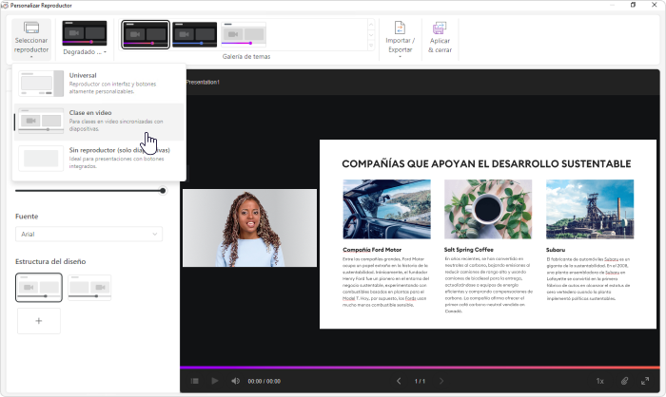The width and height of the screenshot is (666, 397).
Task: Click the Presentation1 title text
Action: [x=203, y=82]
